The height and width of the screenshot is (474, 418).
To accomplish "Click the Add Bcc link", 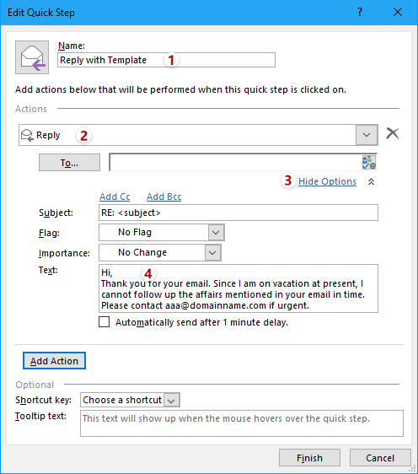I will (x=164, y=197).
